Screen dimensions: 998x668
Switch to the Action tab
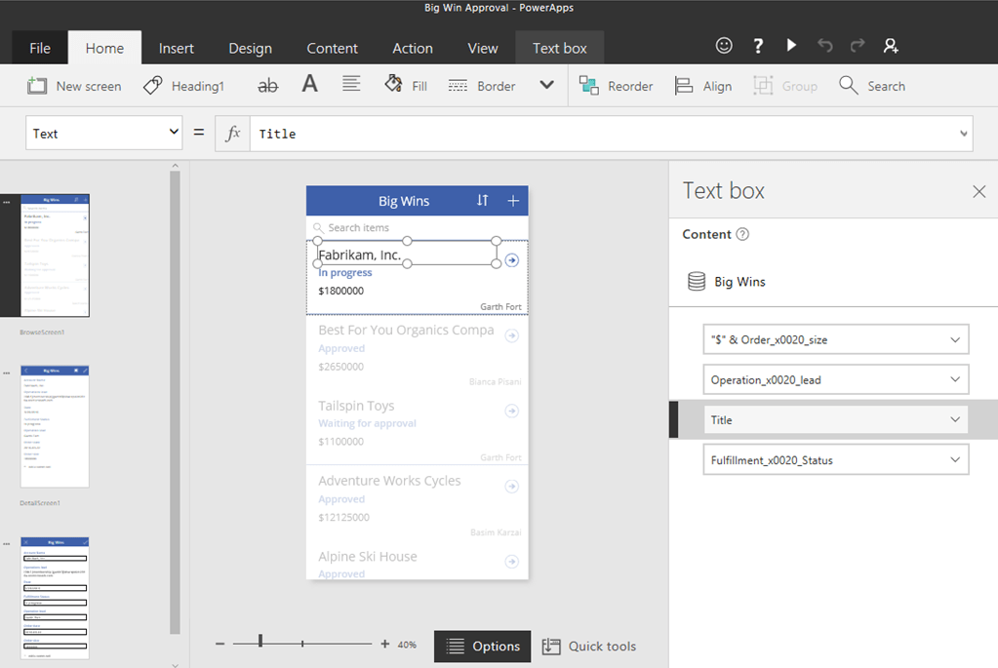click(x=413, y=49)
